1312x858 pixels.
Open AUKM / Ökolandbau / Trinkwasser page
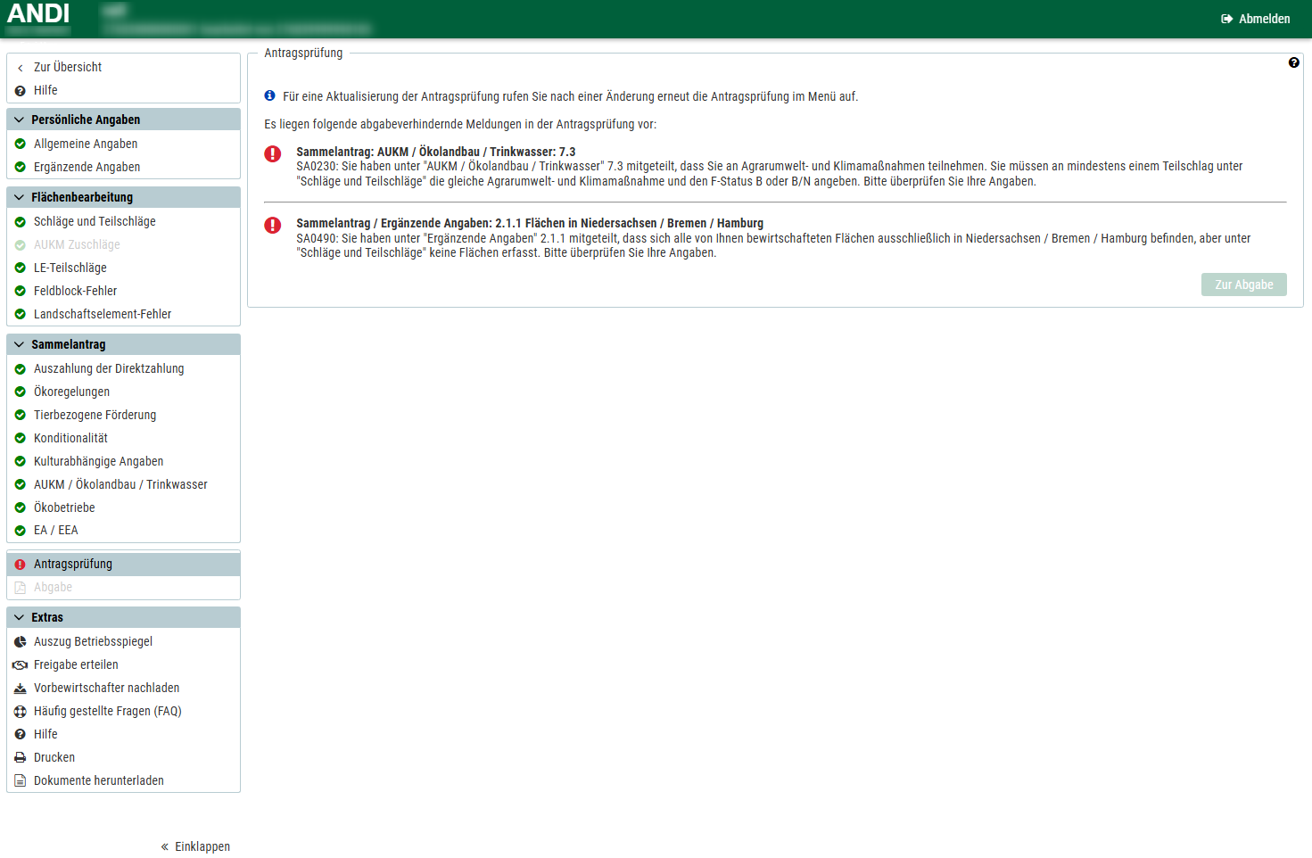[120, 484]
